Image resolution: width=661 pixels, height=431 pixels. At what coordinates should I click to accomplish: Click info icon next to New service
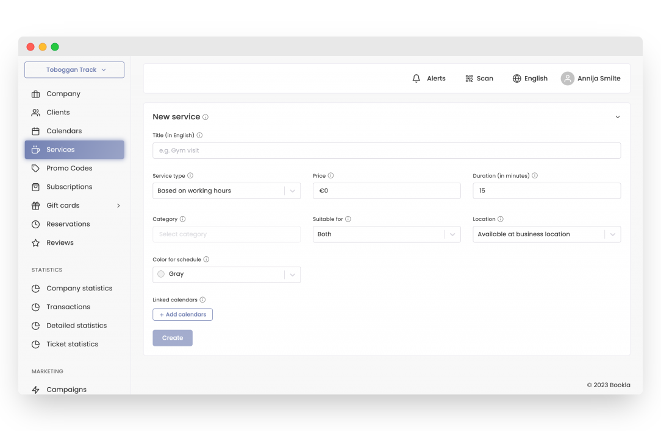[205, 117]
